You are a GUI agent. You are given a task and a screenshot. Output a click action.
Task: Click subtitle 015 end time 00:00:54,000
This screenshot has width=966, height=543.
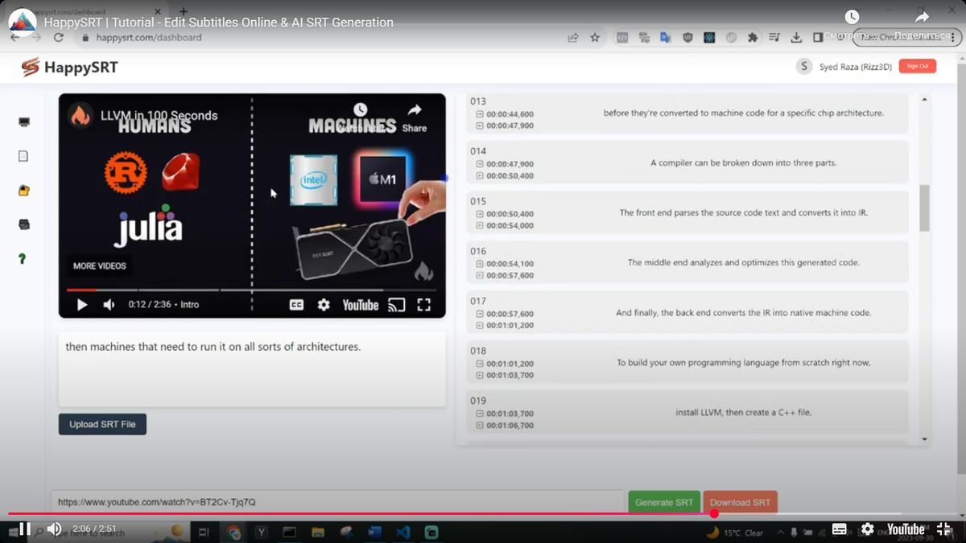510,226
